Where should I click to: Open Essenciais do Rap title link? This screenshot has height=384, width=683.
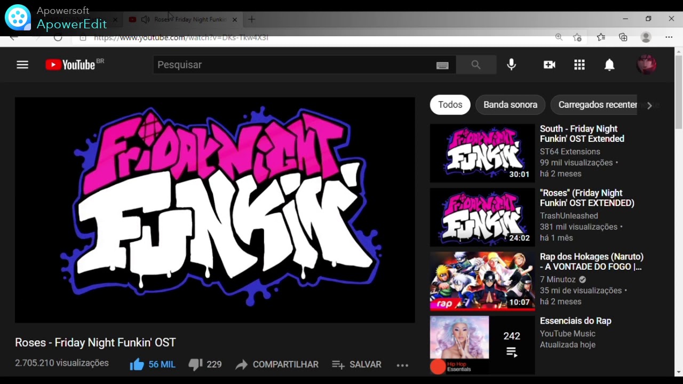(576, 321)
